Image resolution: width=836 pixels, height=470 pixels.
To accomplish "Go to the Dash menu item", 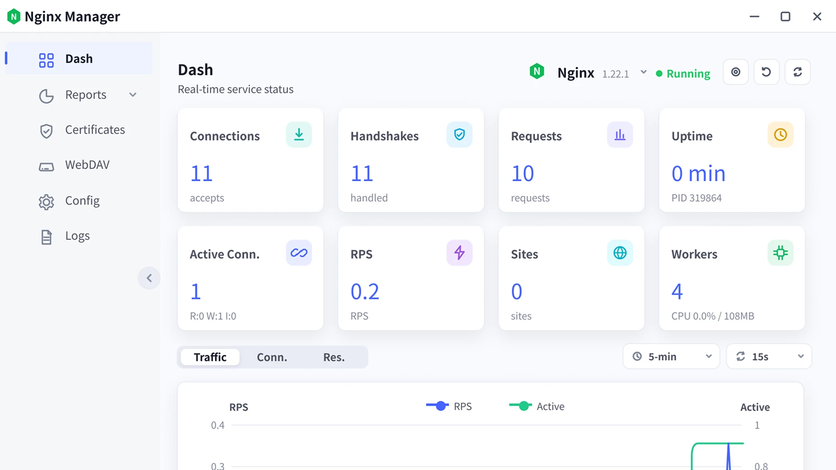I will [x=79, y=59].
